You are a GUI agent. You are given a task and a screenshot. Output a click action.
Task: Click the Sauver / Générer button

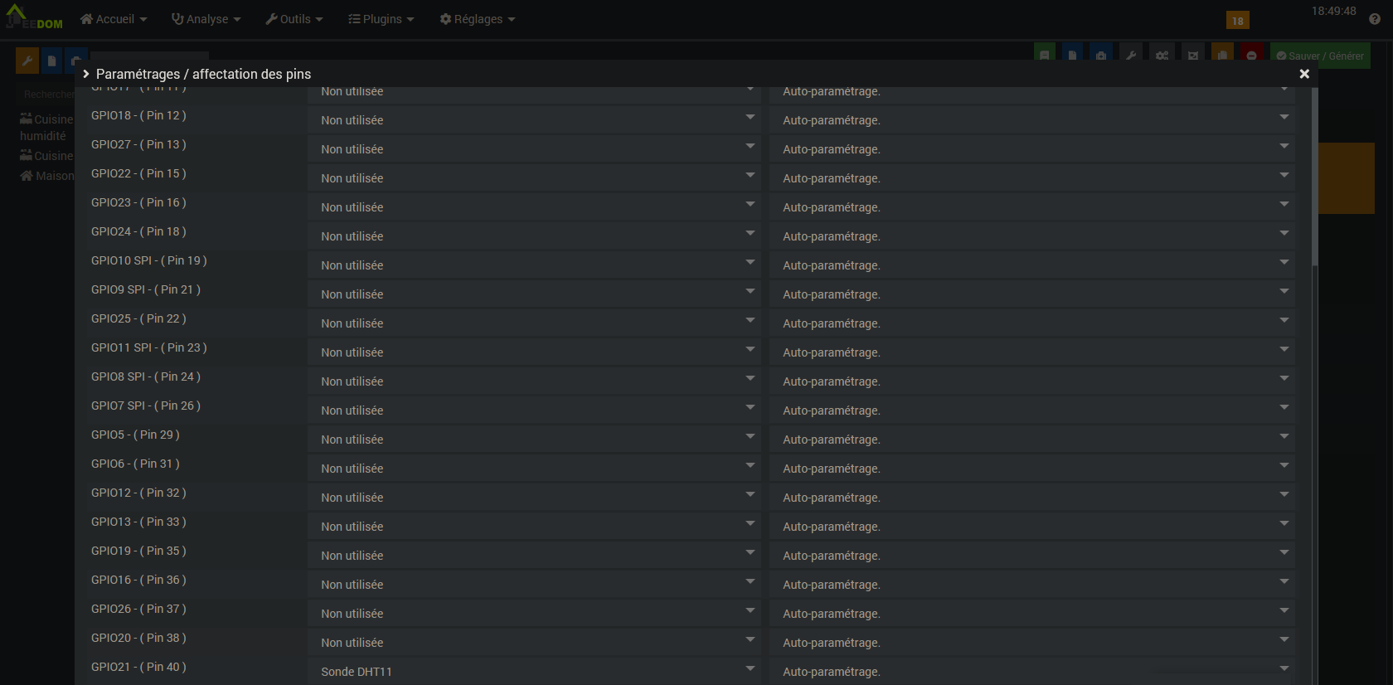(1320, 56)
